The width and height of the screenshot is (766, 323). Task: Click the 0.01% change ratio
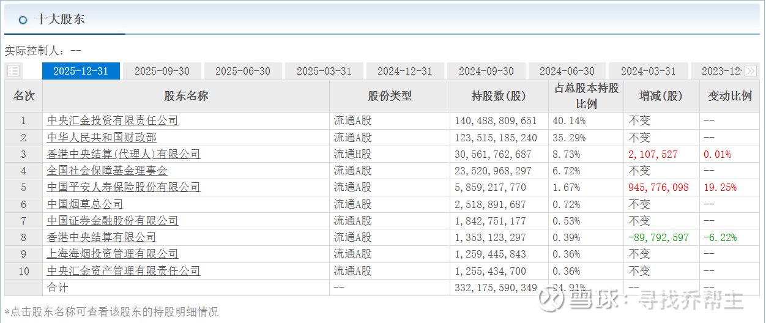pyautogui.click(x=717, y=154)
